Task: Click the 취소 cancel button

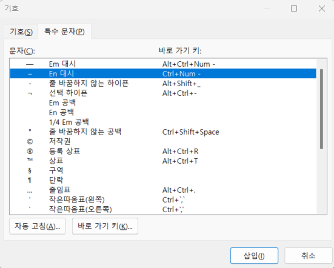Action: 308,256
